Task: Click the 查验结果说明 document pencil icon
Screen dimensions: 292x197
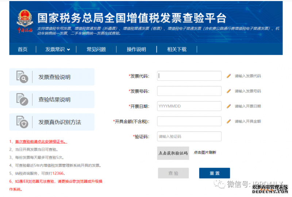Action: pos(22,99)
